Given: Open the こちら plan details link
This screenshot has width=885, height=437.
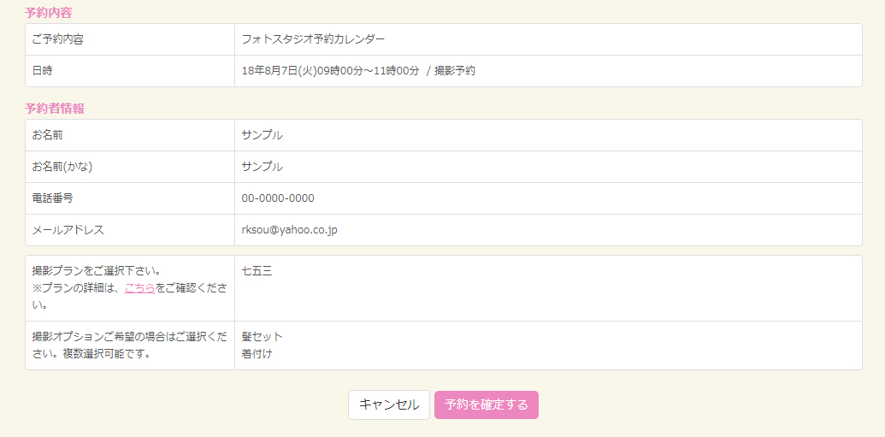Looking at the screenshot, I should coord(139,288).
